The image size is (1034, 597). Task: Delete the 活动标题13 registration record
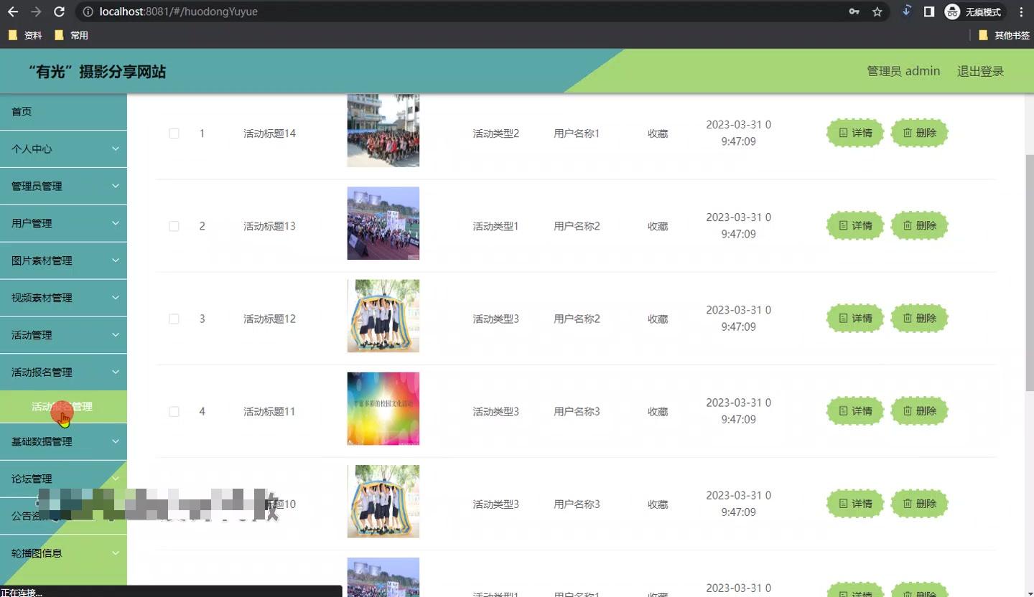click(x=919, y=225)
